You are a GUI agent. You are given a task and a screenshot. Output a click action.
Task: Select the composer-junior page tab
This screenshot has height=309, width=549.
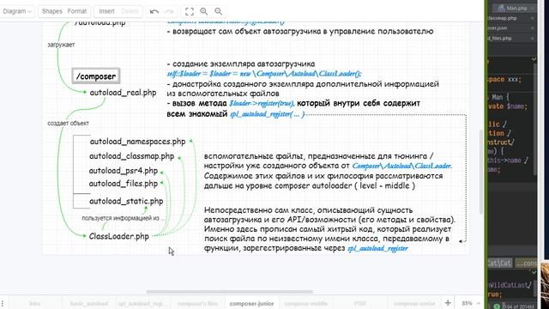[x=251, y=303]
